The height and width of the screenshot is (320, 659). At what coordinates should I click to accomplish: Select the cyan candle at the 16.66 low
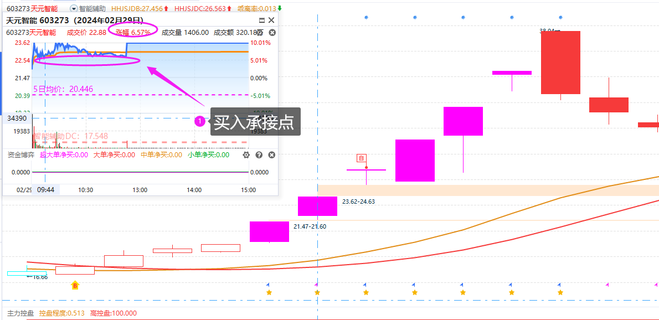point(27,273)
